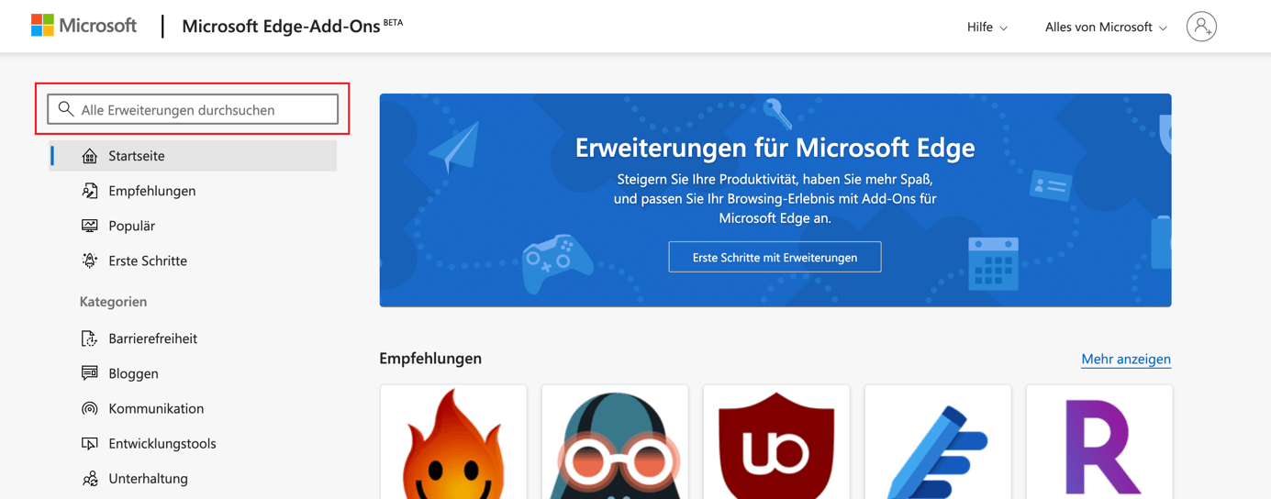Expand the Hilfe dropdown

[x=987, y=27]
